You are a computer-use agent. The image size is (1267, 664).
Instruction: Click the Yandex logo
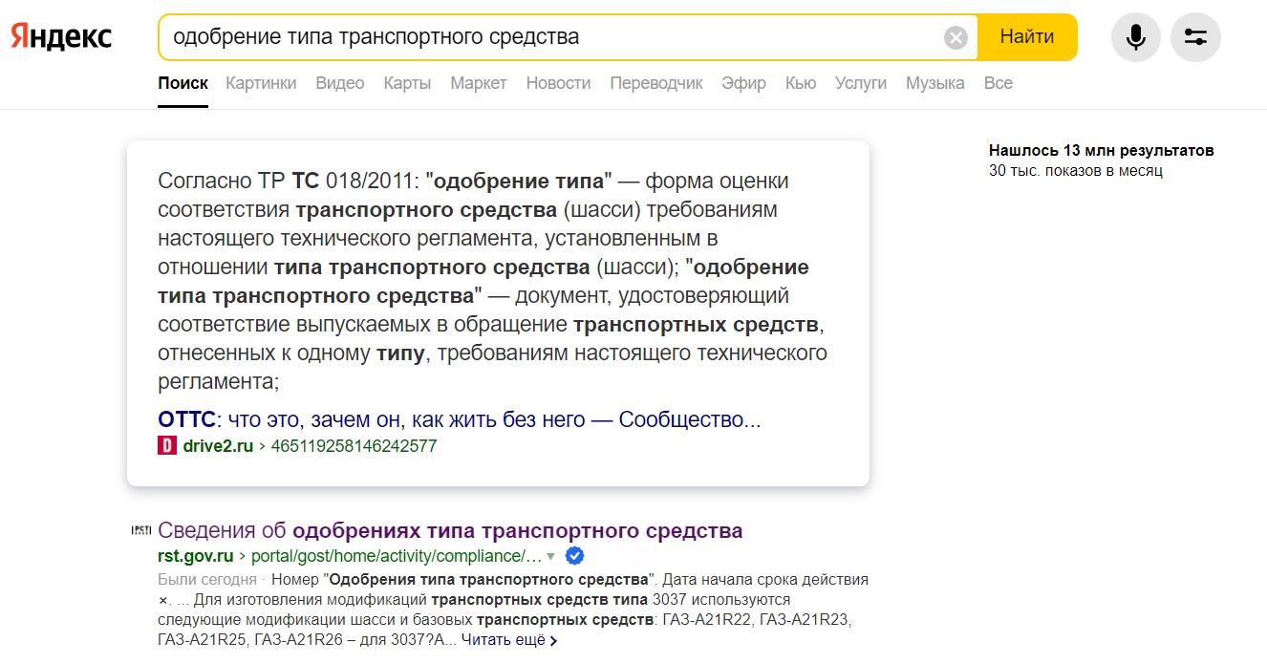[x=61, y=37]
